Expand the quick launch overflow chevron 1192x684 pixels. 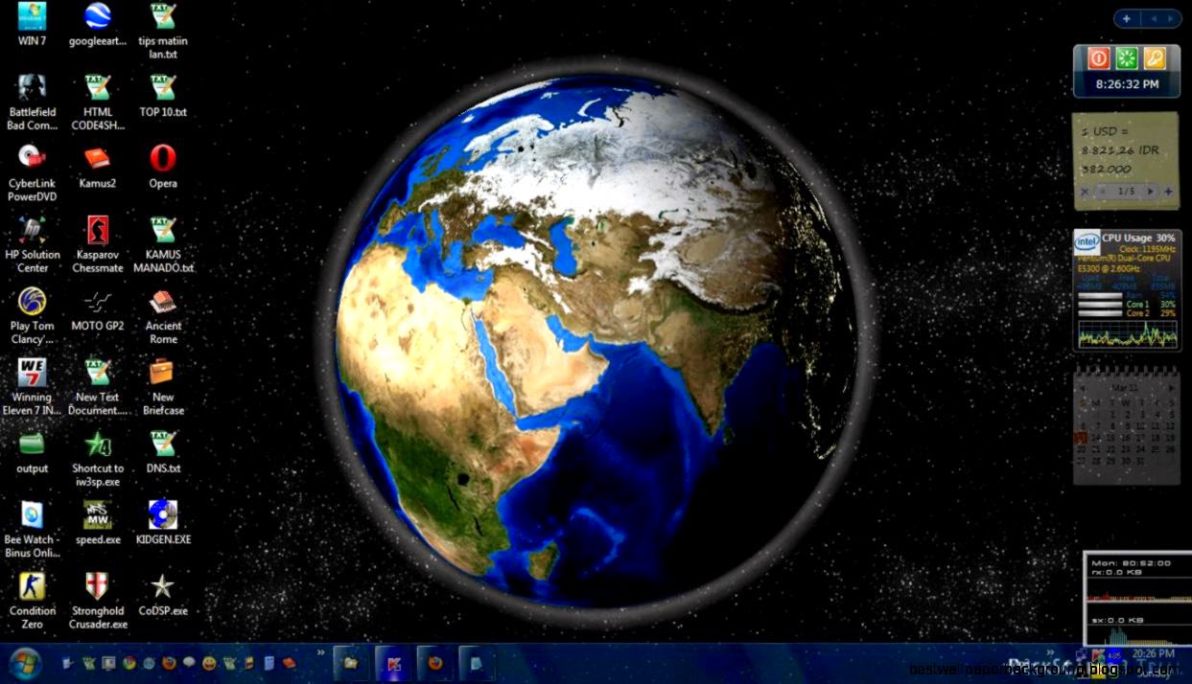tap(320, 651)
